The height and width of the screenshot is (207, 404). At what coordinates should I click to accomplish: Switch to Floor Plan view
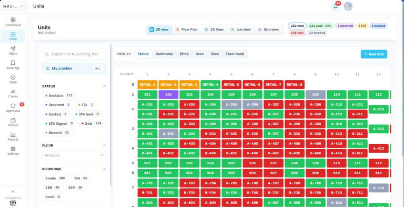coord(187,30)
